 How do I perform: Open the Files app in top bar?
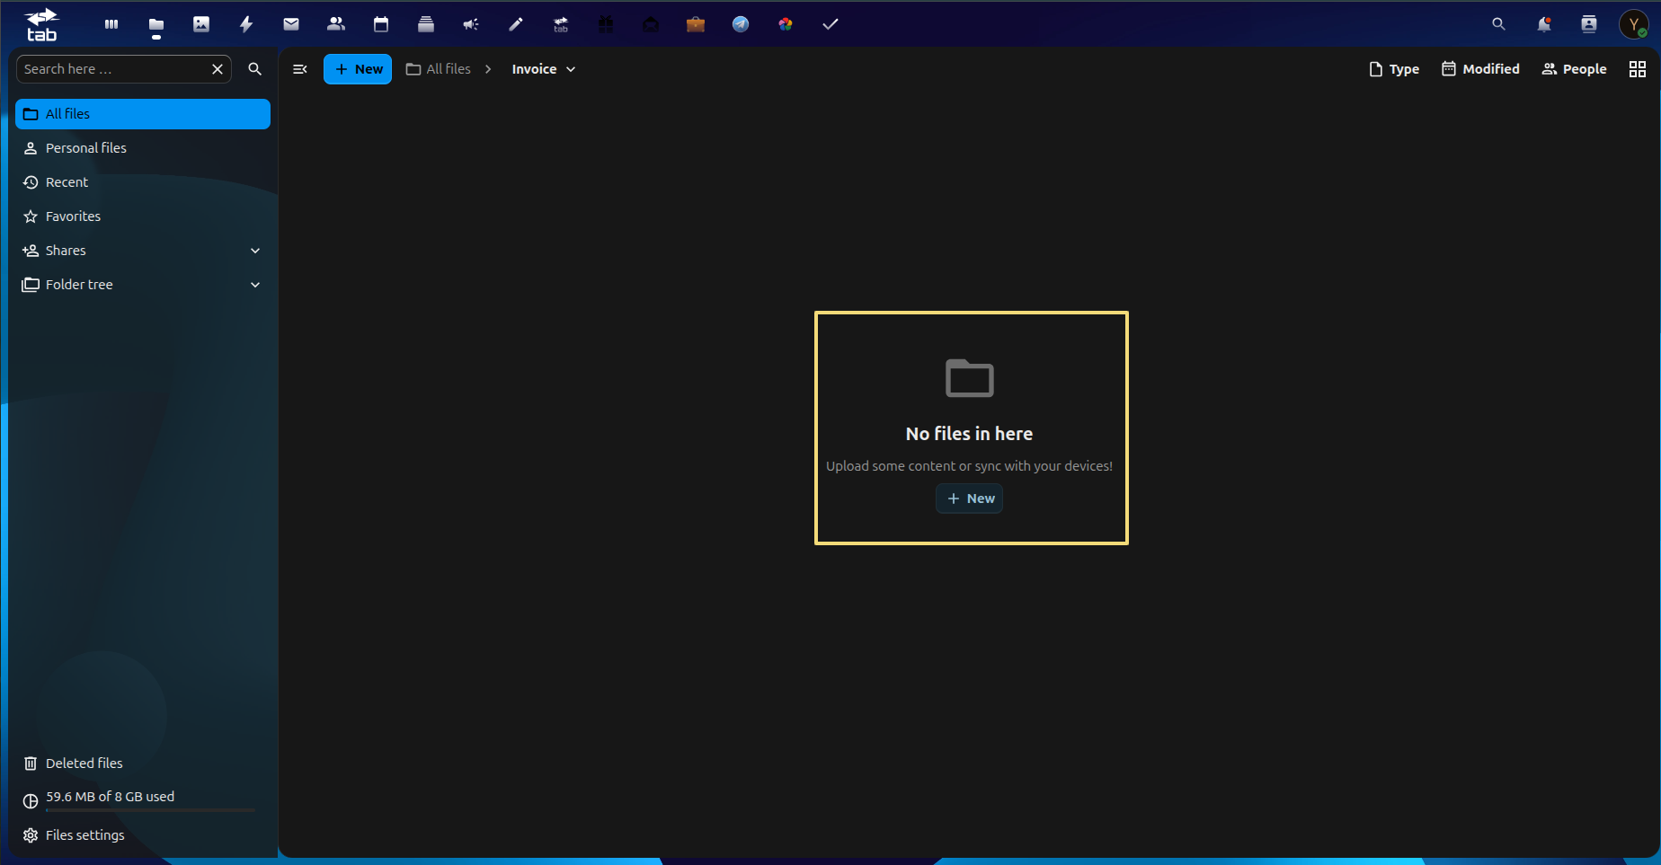click(x=156, y=24)
